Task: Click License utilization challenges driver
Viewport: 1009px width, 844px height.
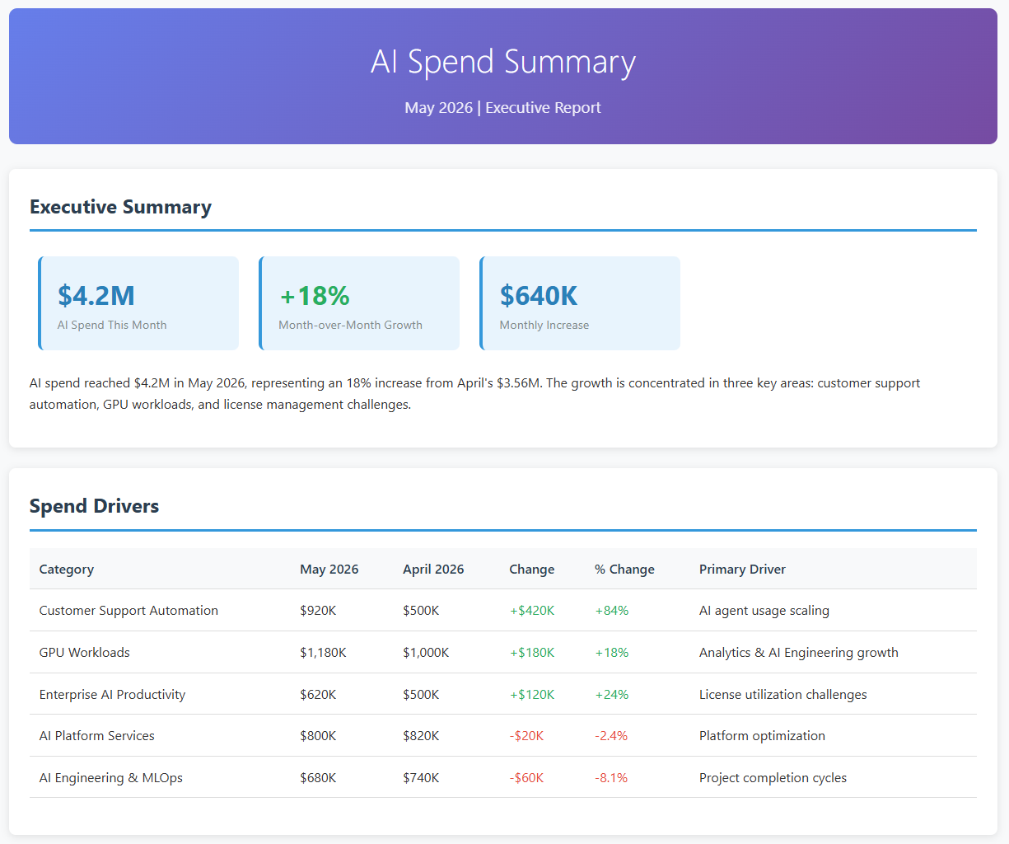Action: click(x=783, y=695)
